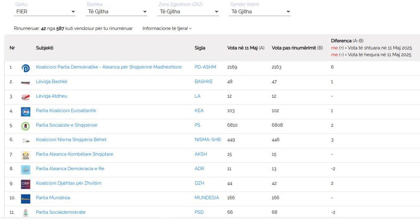The height and width of the screenshot is (219, 420).
Task: Click the Subjekti column header
Action: [x=44, y=48]
